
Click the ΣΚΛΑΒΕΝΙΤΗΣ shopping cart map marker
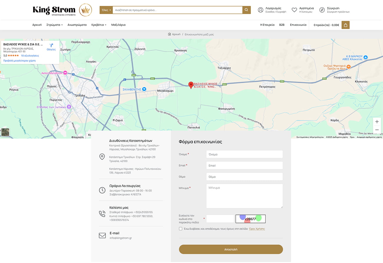pyautogui.click(x=144, y=89)
